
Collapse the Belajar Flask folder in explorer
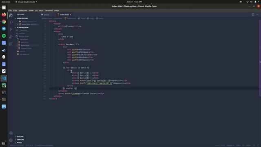click(x=24, y=36)
